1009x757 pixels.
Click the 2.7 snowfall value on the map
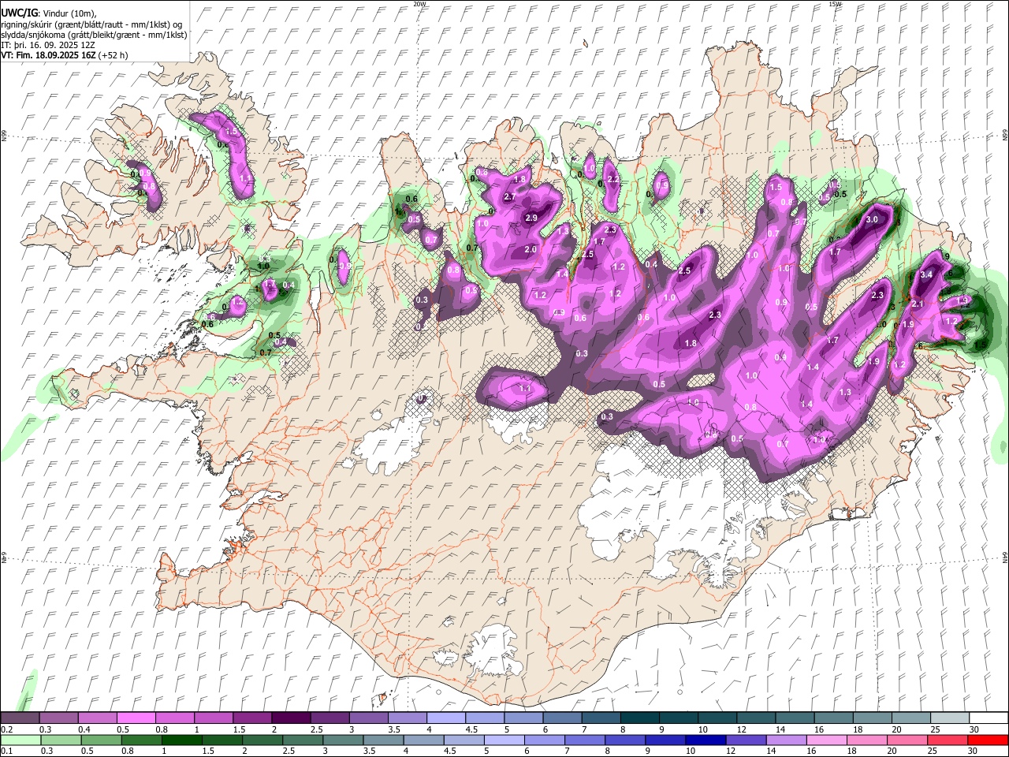click(509, 196)
